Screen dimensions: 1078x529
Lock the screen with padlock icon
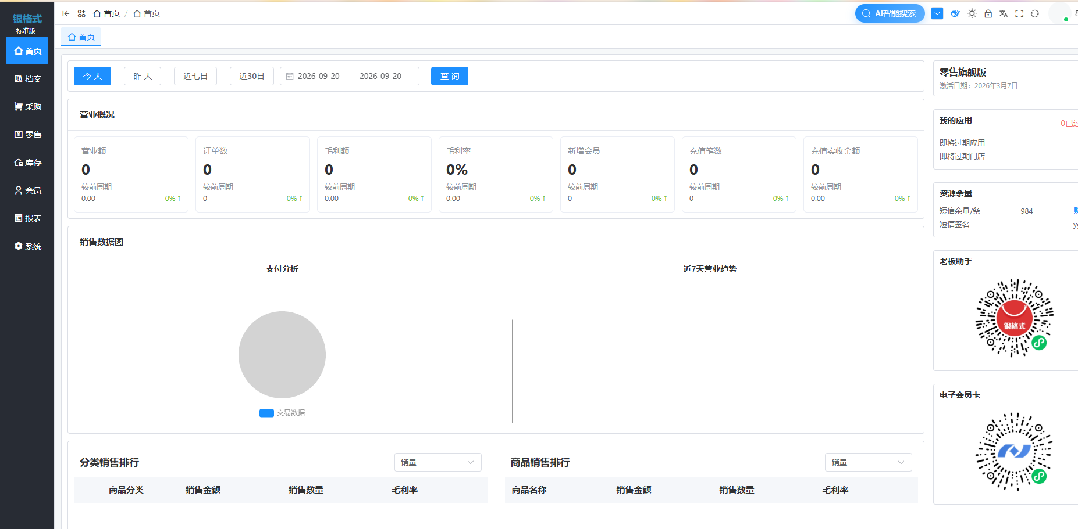[x=988, y=13]
